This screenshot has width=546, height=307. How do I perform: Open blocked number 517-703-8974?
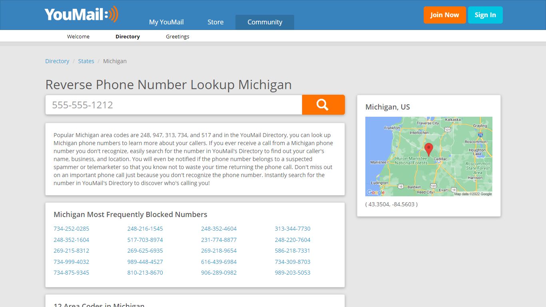[x=145, y=240]
